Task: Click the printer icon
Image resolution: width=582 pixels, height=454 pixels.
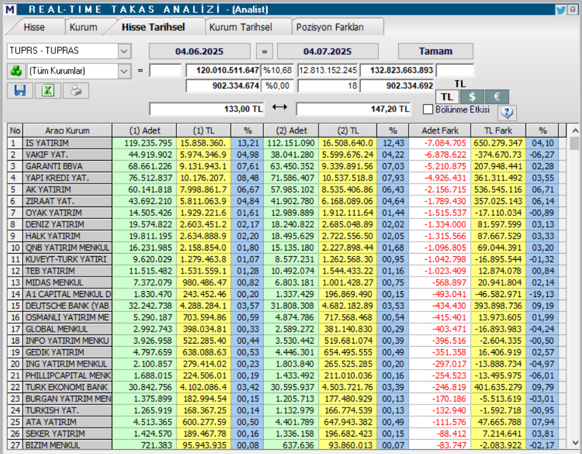Action: click(x=76, y=91)
